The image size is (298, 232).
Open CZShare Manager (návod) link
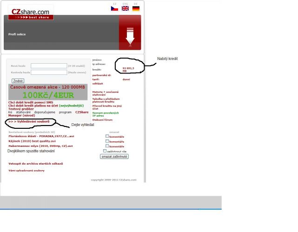tap(48, 114)
